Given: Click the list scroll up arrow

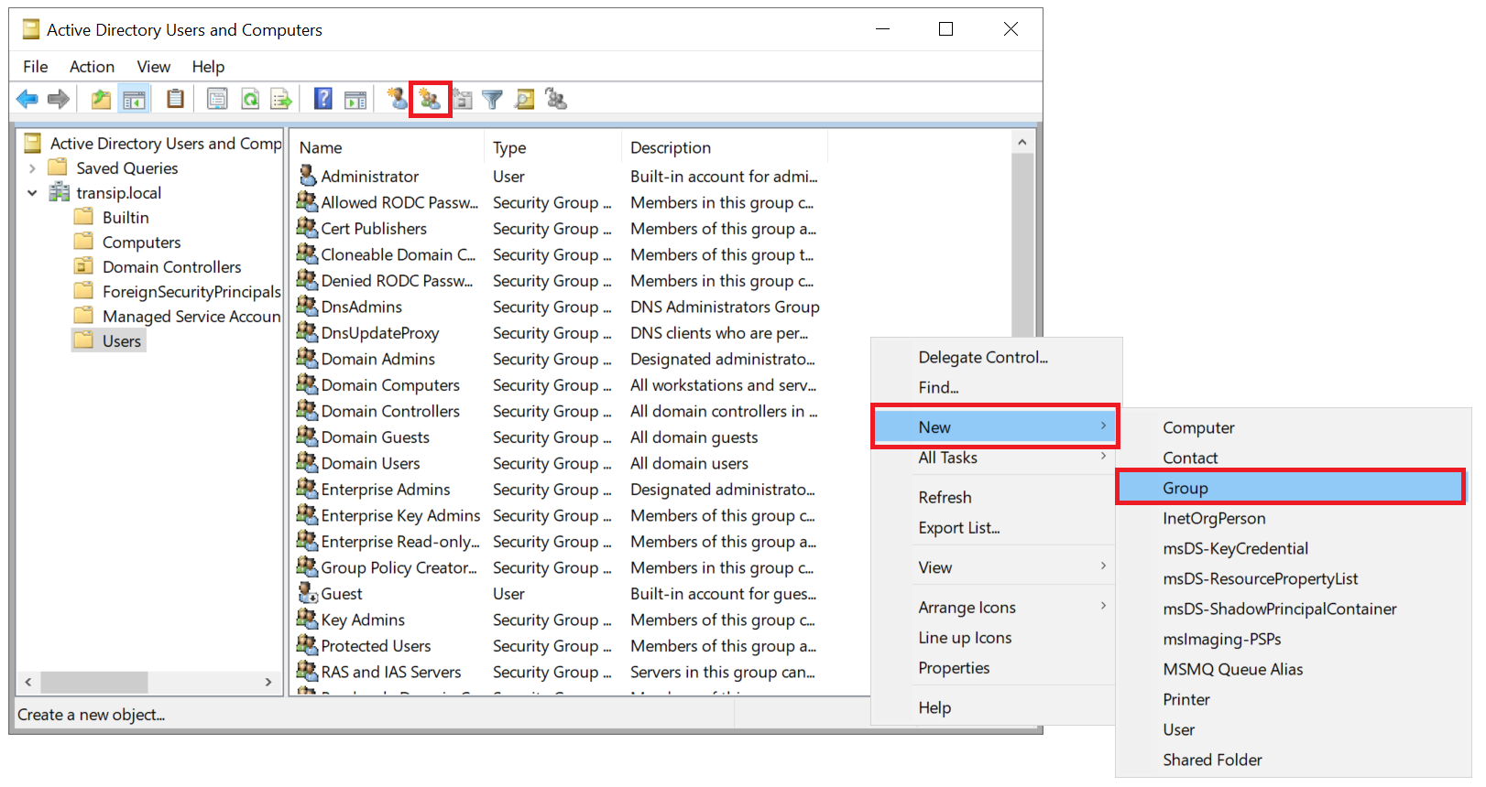Looking at the screenshot, I should 1022,143.
